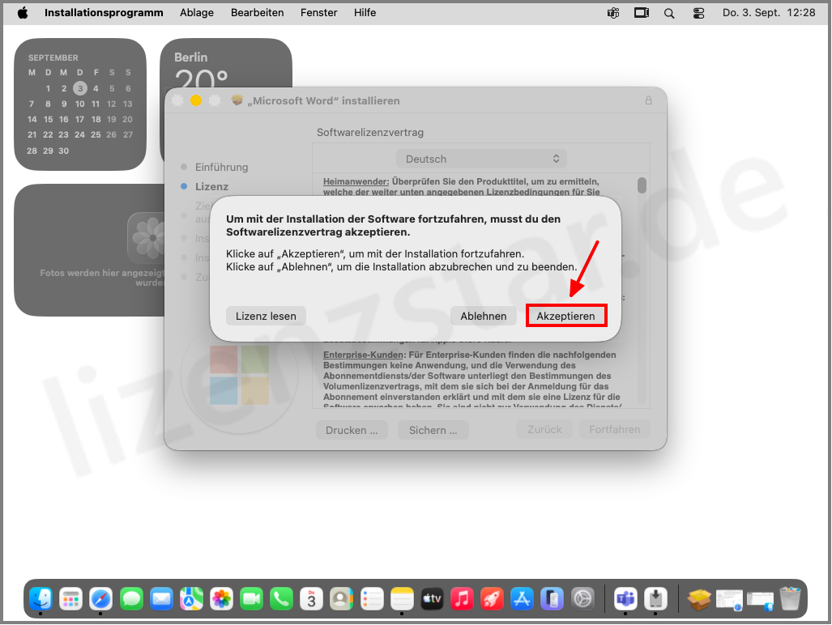The width and height of the screenshot is (832, 625).
Task: Open the Deutsch language dropdown
Action: click(x=482, y=159)
